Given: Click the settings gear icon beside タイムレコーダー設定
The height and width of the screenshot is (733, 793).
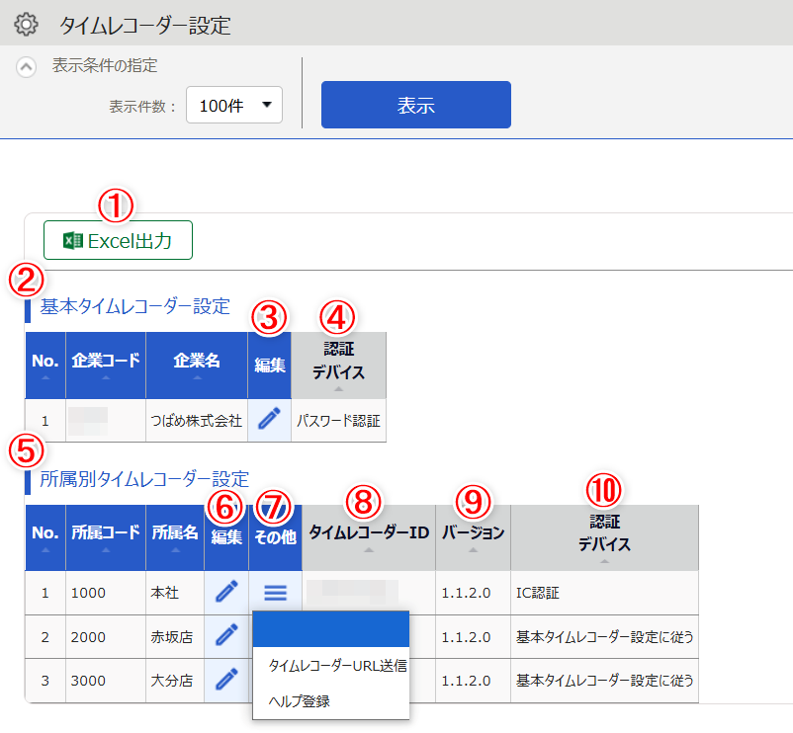Looking at the screenshot, I should click(x=26, y=25).
